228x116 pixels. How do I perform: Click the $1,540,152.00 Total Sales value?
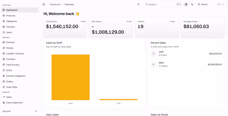[62, 27]
